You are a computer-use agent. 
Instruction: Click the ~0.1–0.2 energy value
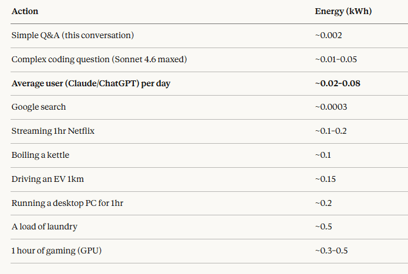[331, 131]
